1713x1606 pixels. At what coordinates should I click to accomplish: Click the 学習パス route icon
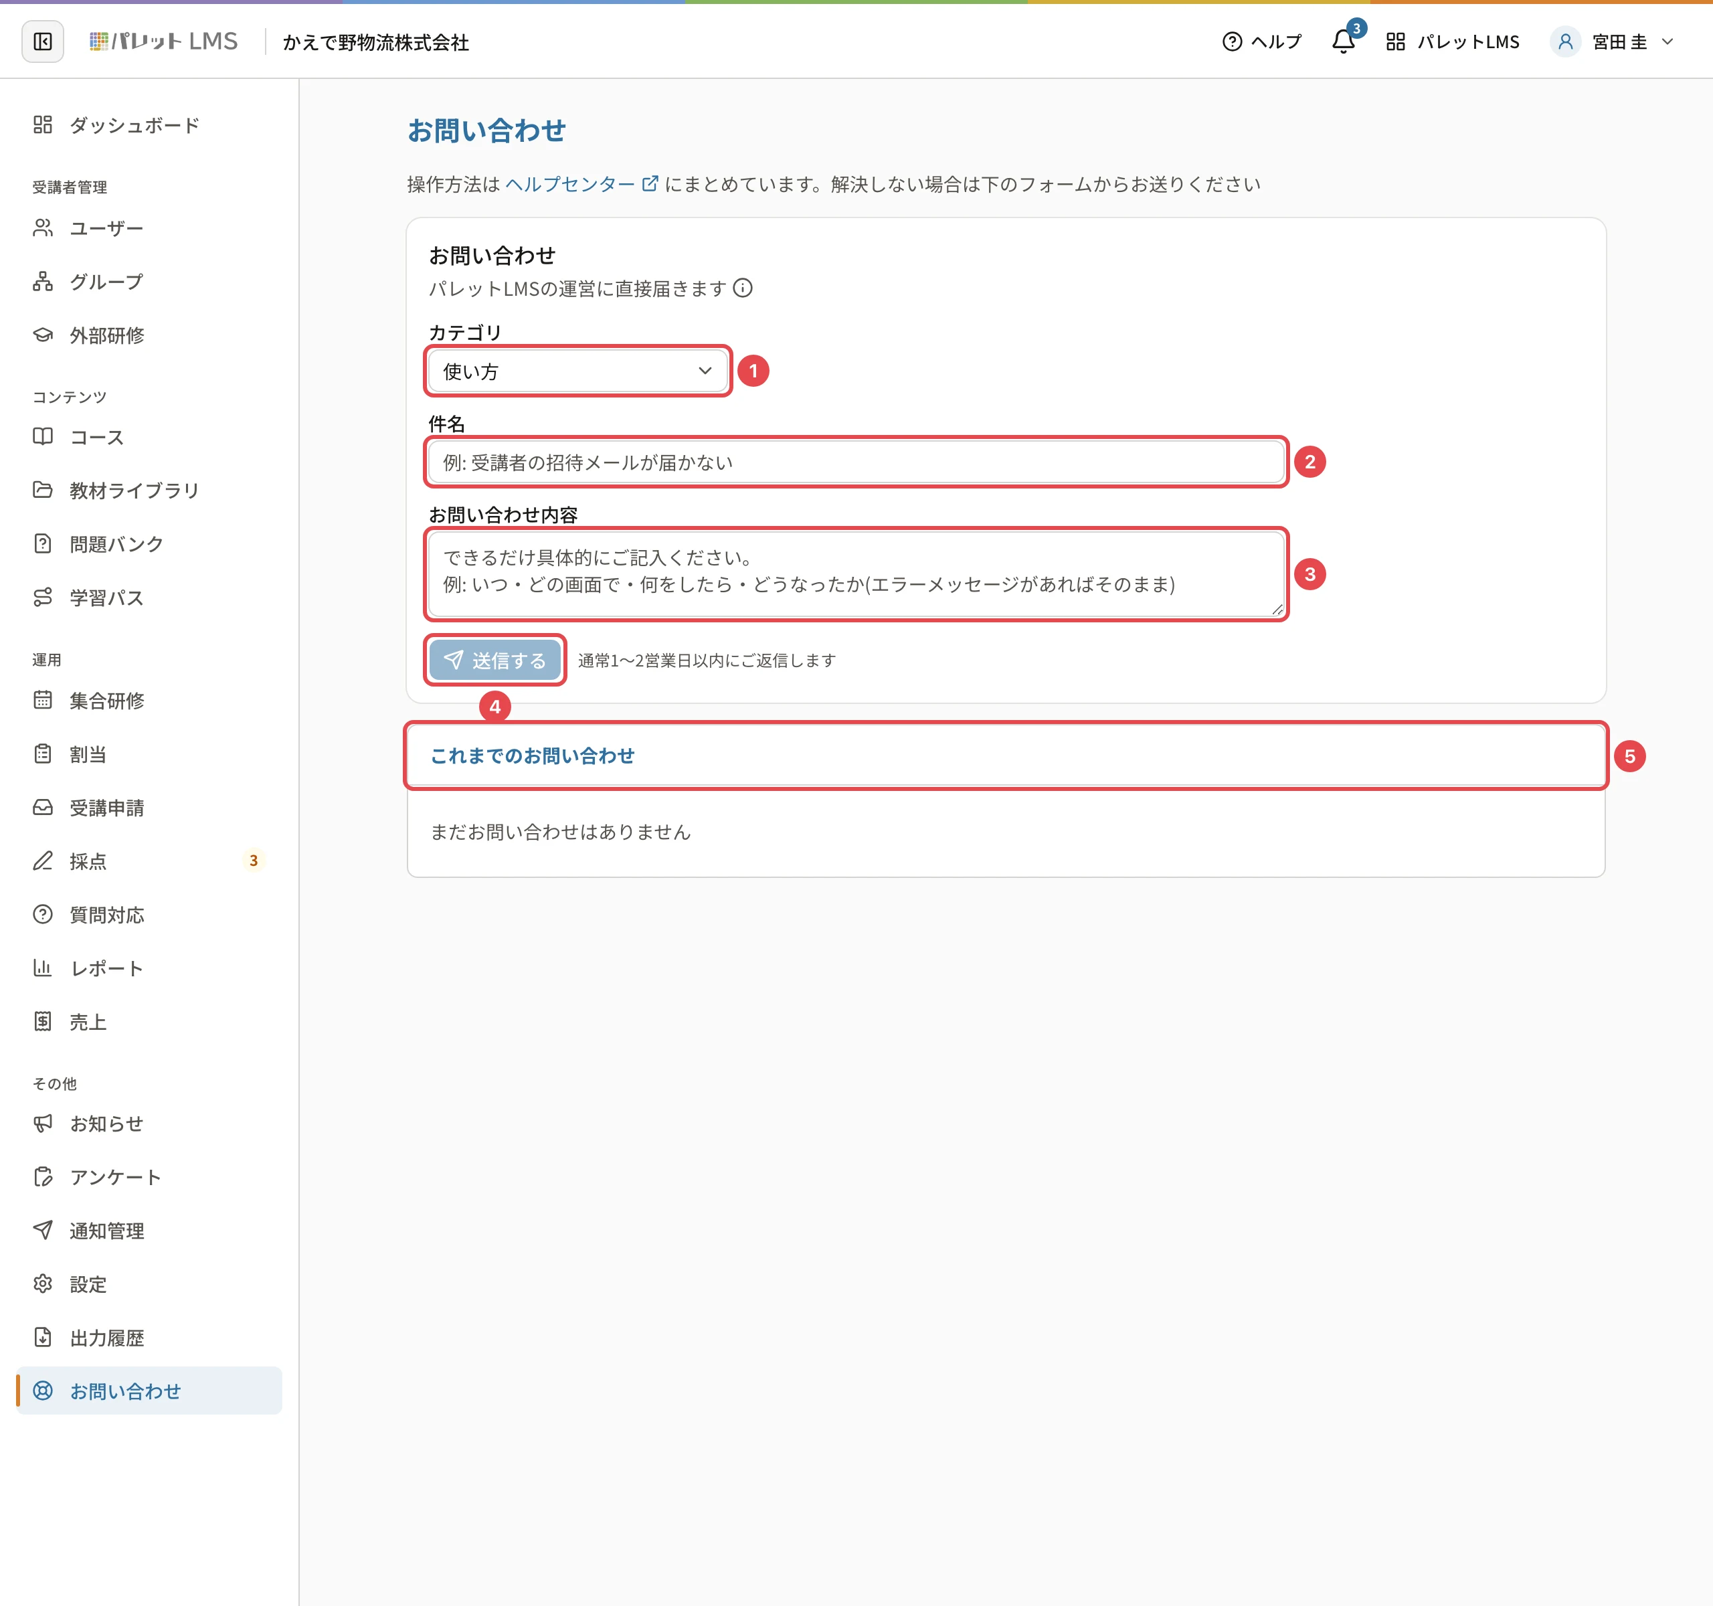point(42,597)
